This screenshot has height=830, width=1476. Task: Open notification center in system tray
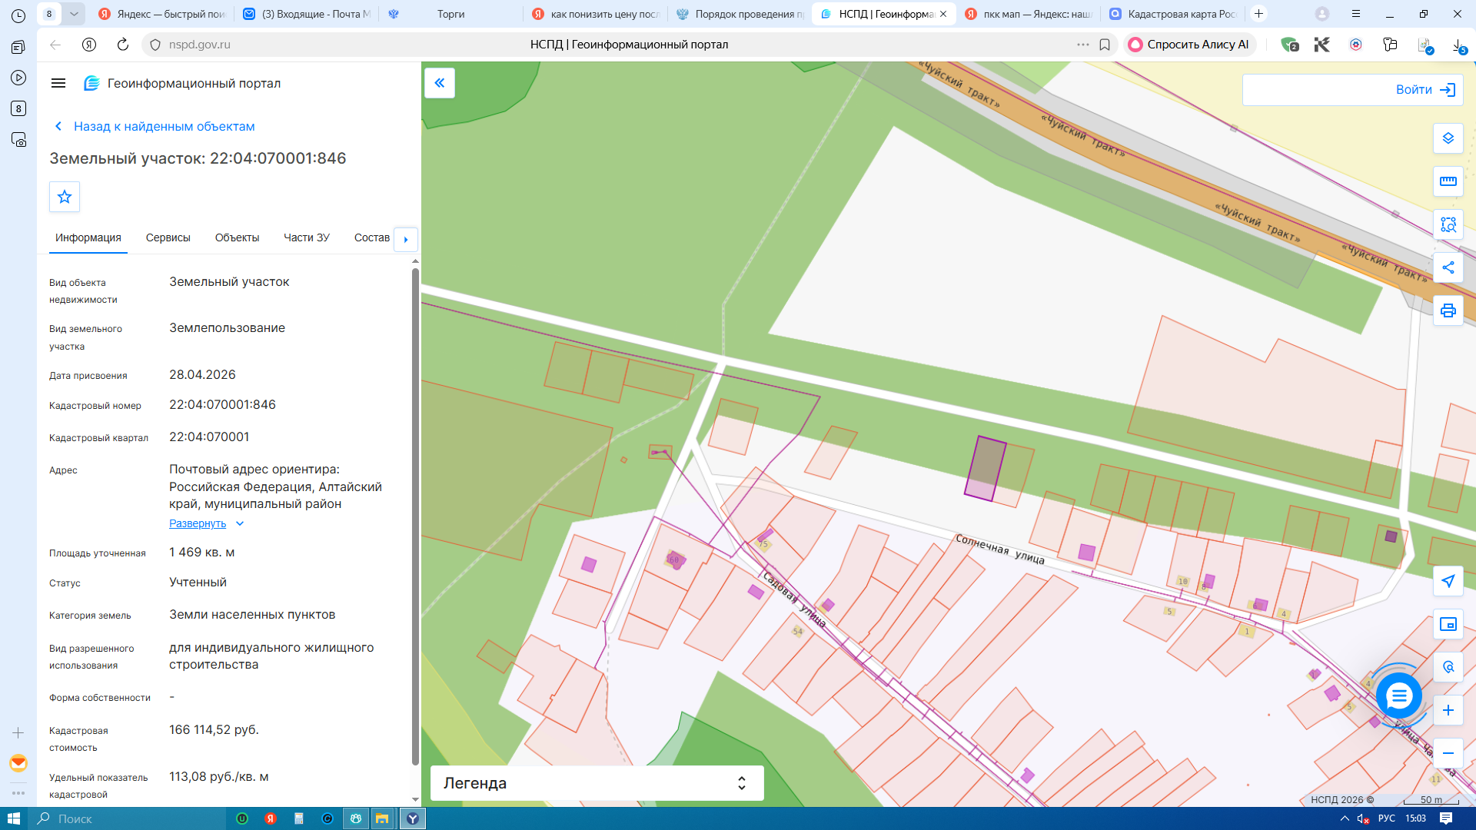point(1446,818)
